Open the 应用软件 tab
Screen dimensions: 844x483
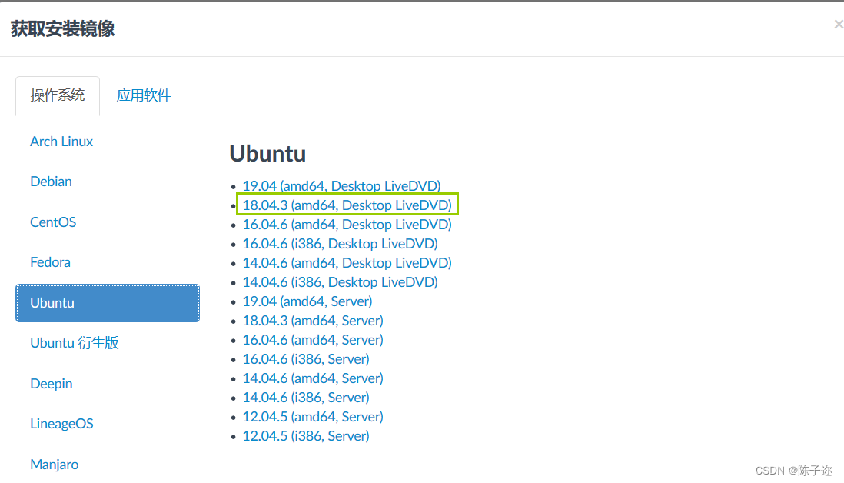pyautogui.click(x=144, y=96)
